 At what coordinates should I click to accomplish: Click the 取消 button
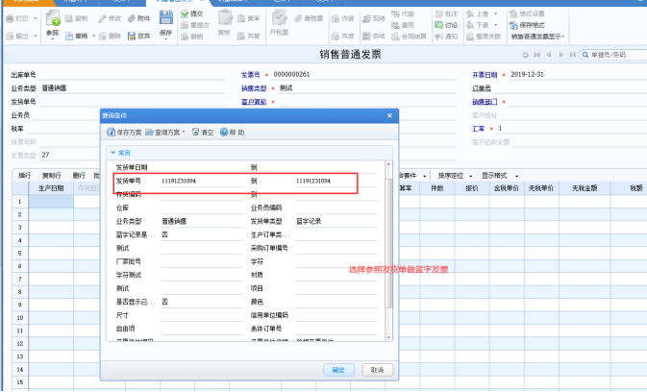click(378, 370)
